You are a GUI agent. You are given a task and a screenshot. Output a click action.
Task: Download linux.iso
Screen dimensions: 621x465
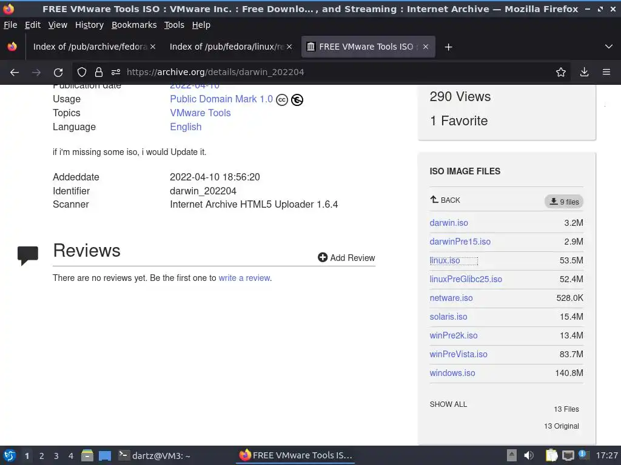pos(445,260)
